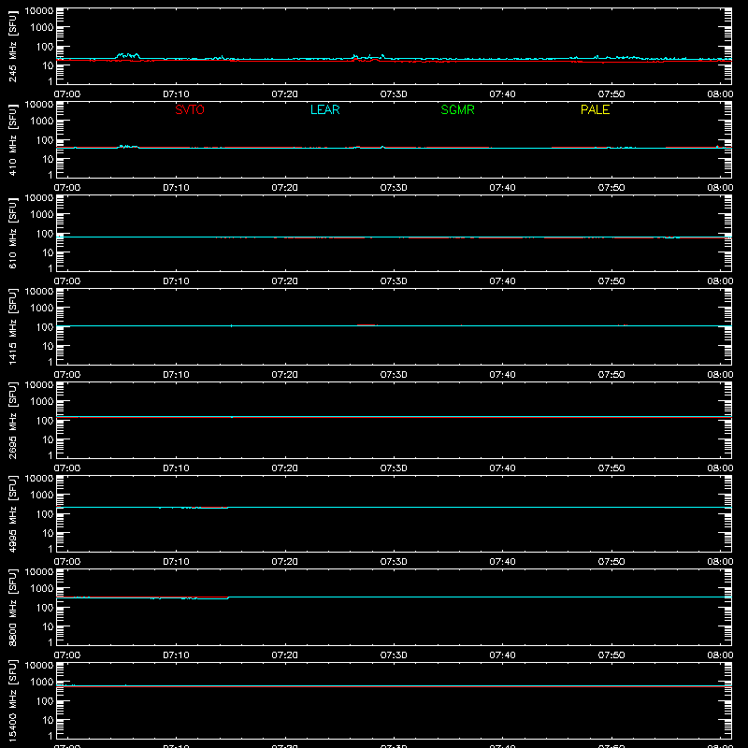Viewport: 748px width, 748px height.
Task: Click 07:30 time label below 245 MHz plot
Action: pyautogui.click(x=394, y=94)
